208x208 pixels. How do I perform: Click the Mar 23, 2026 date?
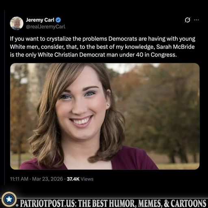[x=48, y=179]
